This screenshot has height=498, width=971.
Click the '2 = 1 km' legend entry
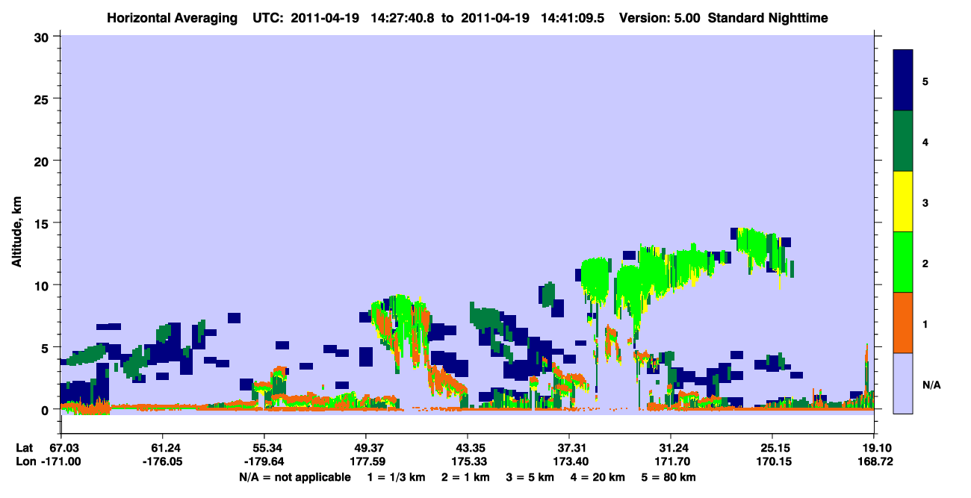[466, 477]
